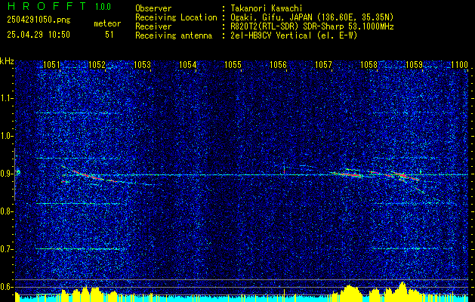Click the short vertical echo at 1056

coord(284,169)
